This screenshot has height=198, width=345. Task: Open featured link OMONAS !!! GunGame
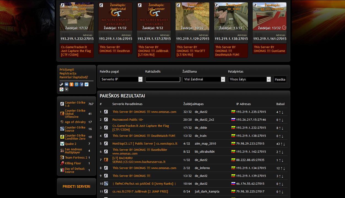point(269,49)
